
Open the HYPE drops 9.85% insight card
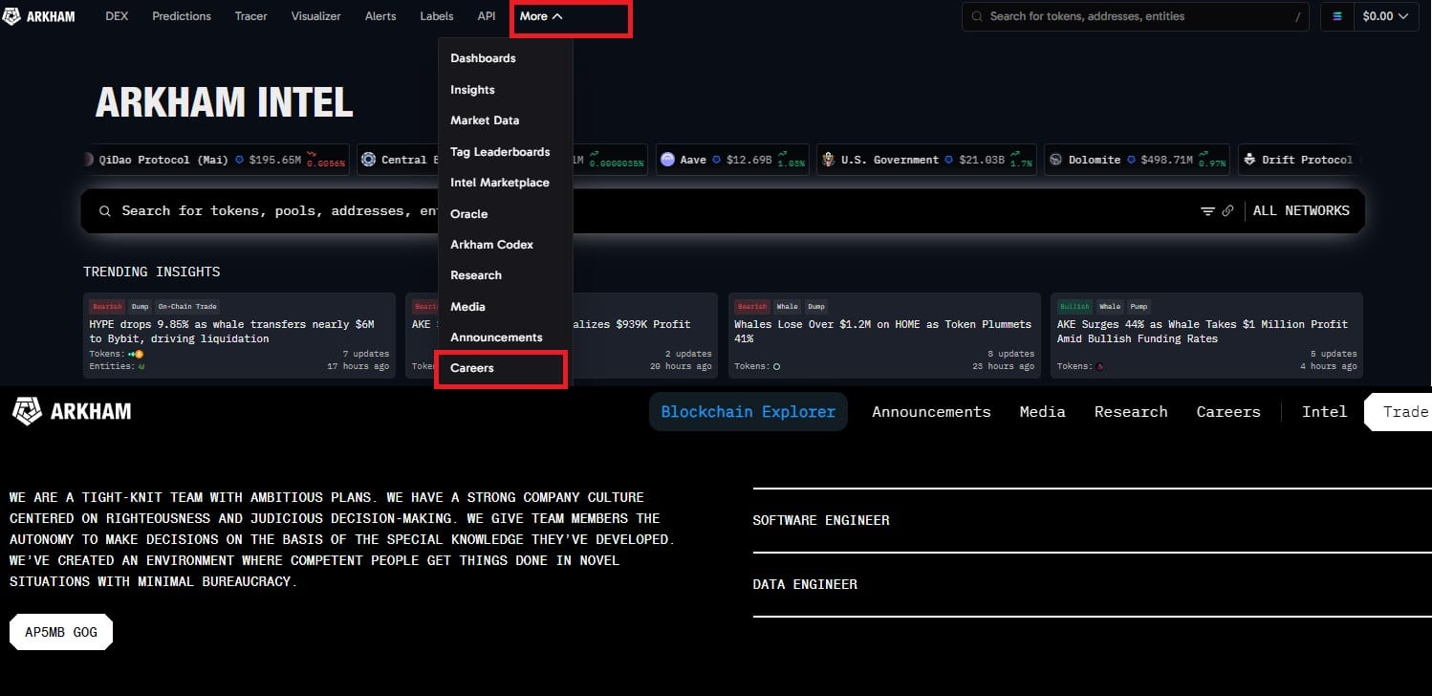click(239, 336)
